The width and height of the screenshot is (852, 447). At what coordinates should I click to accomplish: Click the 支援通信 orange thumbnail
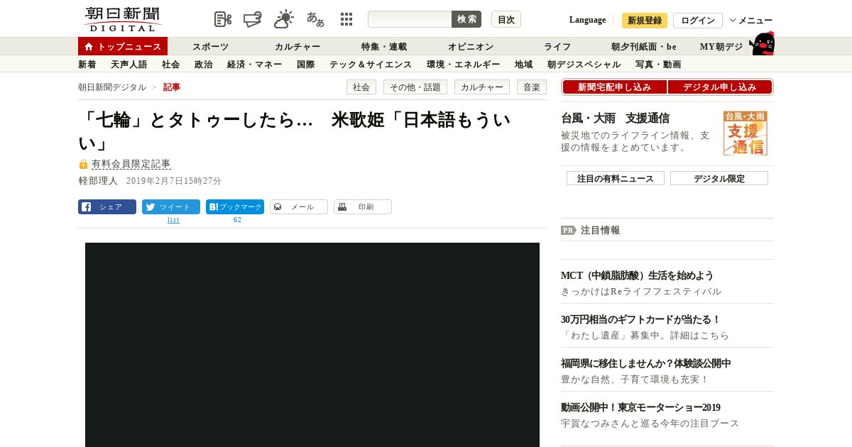click(x=745, y=133)
